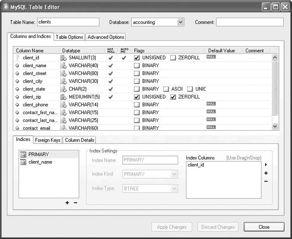The width and height of the screenshot is (292, 239).
Task: Click the Apply Changes button
Action: 172,227
